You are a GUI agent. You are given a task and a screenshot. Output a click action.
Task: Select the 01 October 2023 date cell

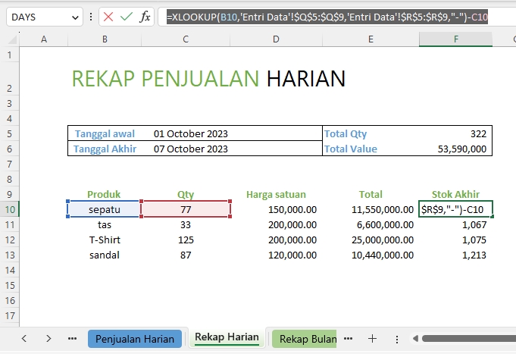tap(190, 133)
